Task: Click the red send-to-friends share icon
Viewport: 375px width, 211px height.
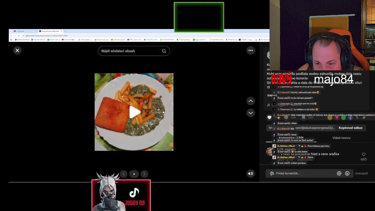Action: tap(337, 118)
